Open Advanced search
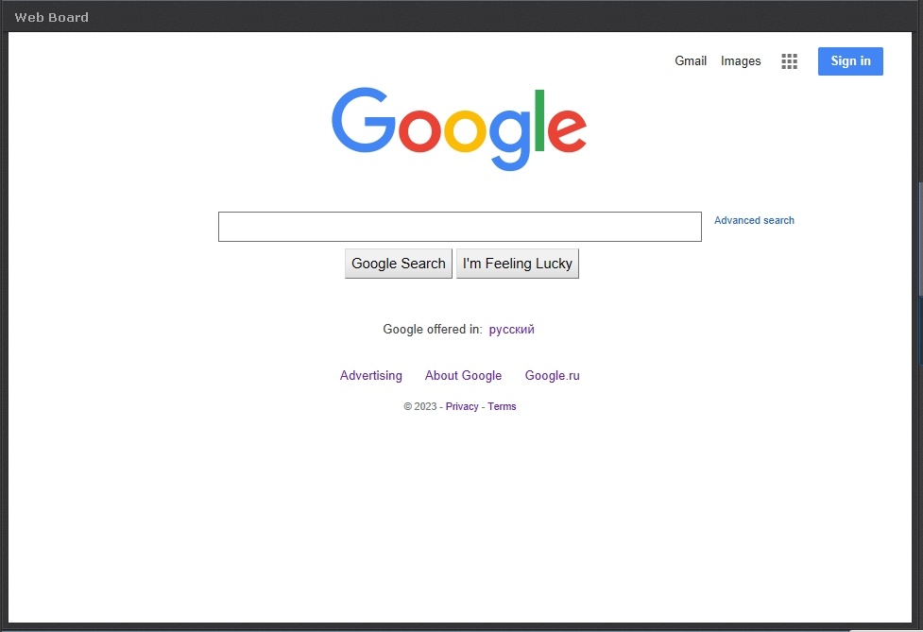The image size is (923, 632). click(x=754, y=220)
